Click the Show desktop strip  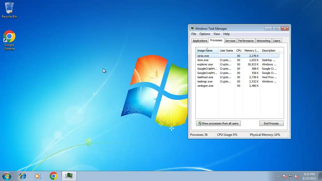point(320,176)
